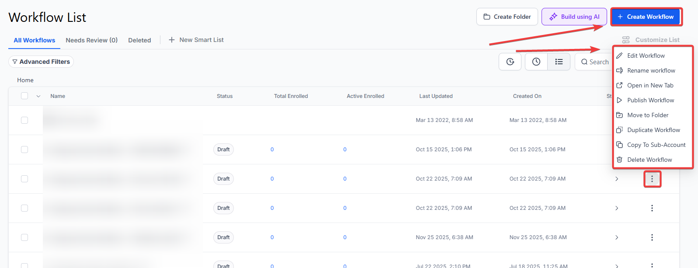Screen dimensions: 698x268
Task: Click the Advanced Filters funnel button
Action: tap(41, 62)
